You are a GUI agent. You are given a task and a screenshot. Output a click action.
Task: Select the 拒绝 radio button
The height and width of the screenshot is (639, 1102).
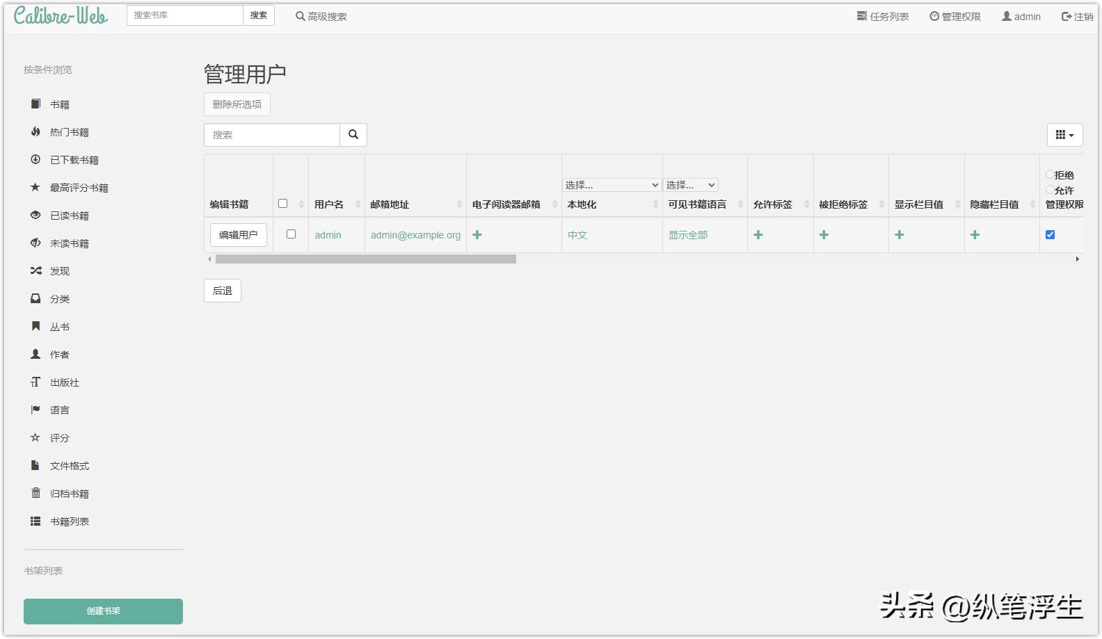pyautogui.click(x=1050, y=175)
